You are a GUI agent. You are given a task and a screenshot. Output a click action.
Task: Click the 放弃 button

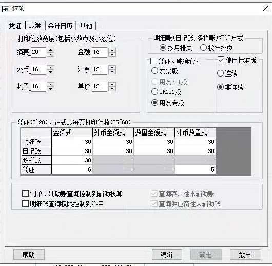click(x=245, y=255)
